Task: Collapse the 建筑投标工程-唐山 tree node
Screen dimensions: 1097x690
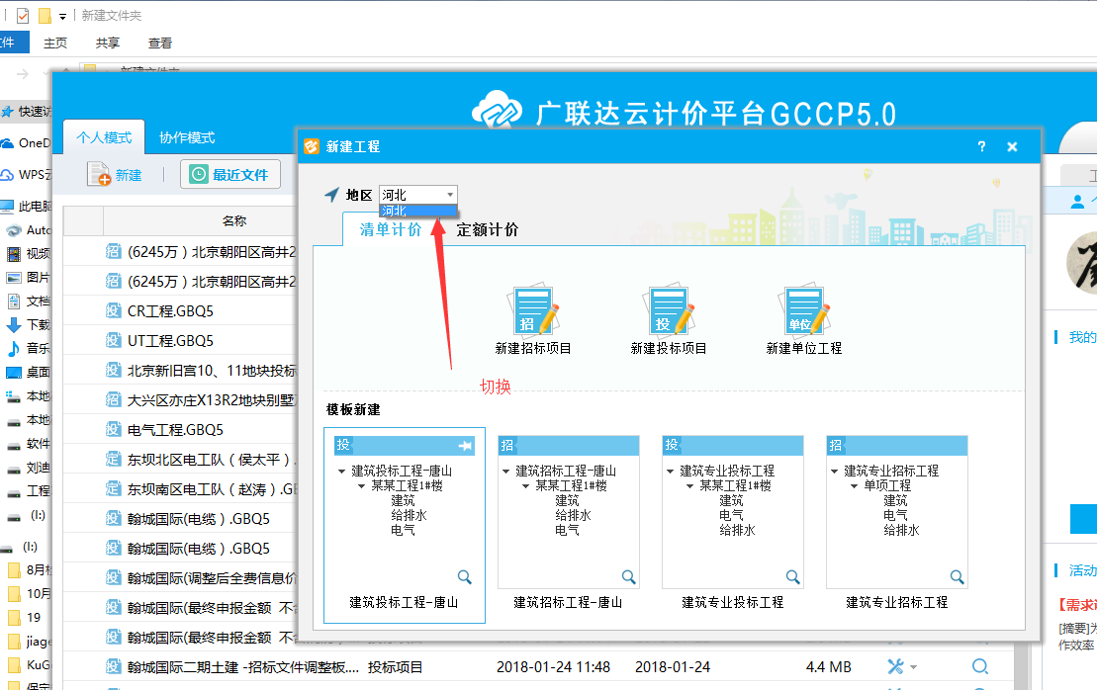Action: (x=341, y=472)
